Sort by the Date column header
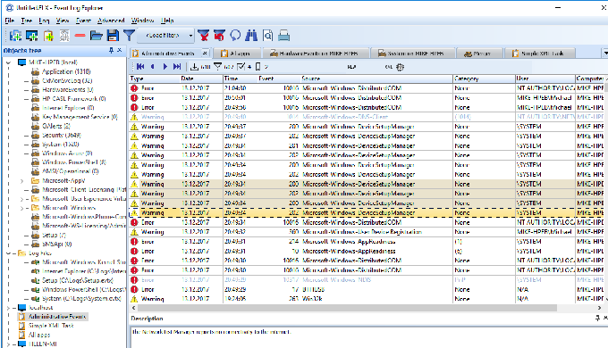Image resolution: width=608 pixels, height=348 pixels. (201, 79)
